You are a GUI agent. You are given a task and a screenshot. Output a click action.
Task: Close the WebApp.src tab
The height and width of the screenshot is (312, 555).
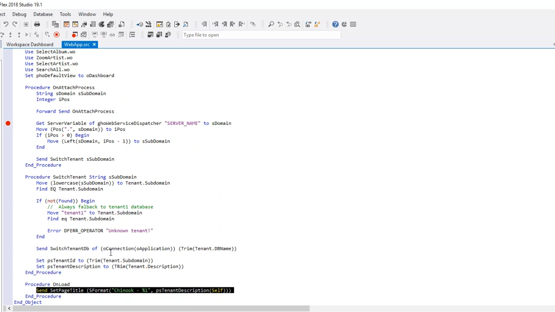click(94, 45)
